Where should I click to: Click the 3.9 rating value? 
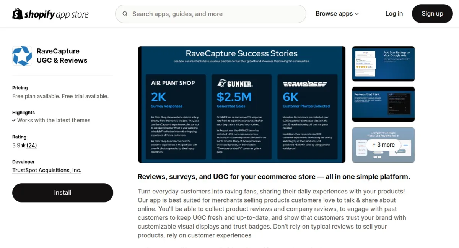tap(16, 145)
